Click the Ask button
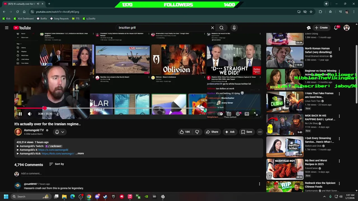The height and width of the screenshot is (201, 358). (x=230, y=132)
